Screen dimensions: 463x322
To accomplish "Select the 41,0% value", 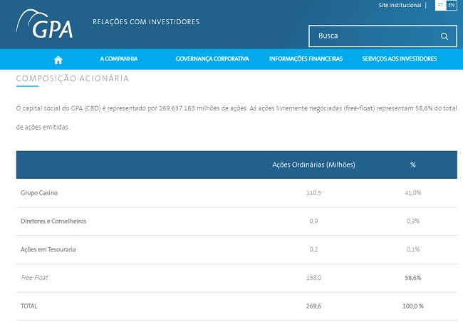I will click(x=413, y=193).
